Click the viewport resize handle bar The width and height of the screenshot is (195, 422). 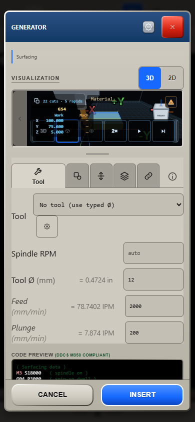click(x=97, y=154)
